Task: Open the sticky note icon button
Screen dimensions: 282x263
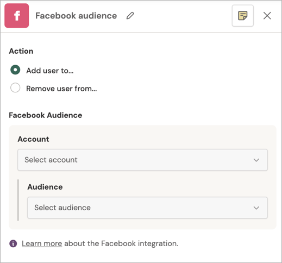Action: click(243, 16)
